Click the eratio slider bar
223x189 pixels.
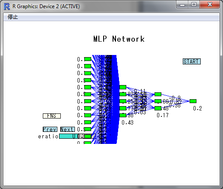[x=77, y=136]
